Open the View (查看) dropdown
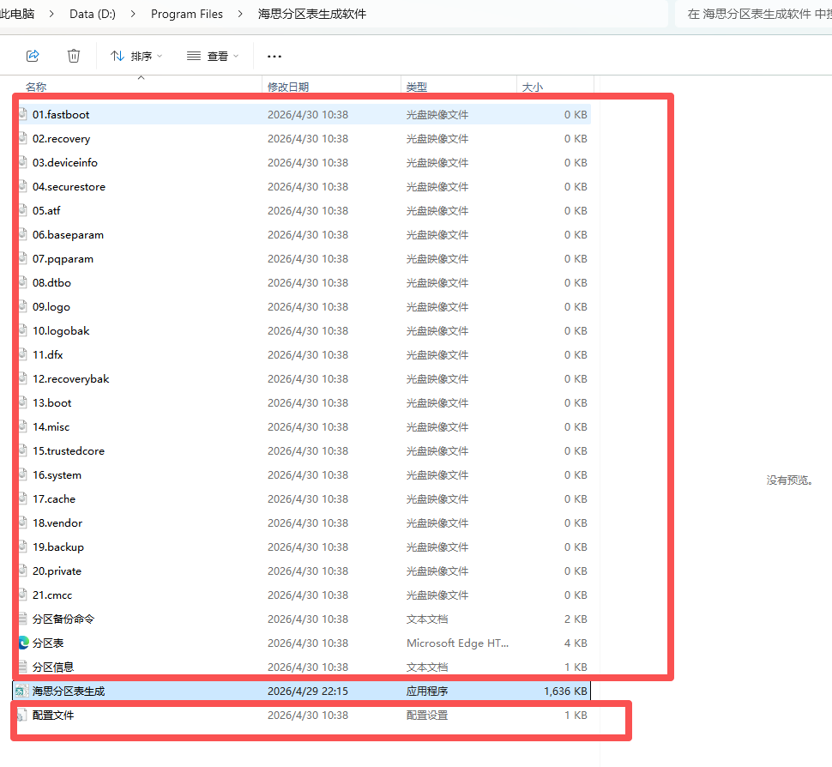832x767 pixels. pos(213,56)
